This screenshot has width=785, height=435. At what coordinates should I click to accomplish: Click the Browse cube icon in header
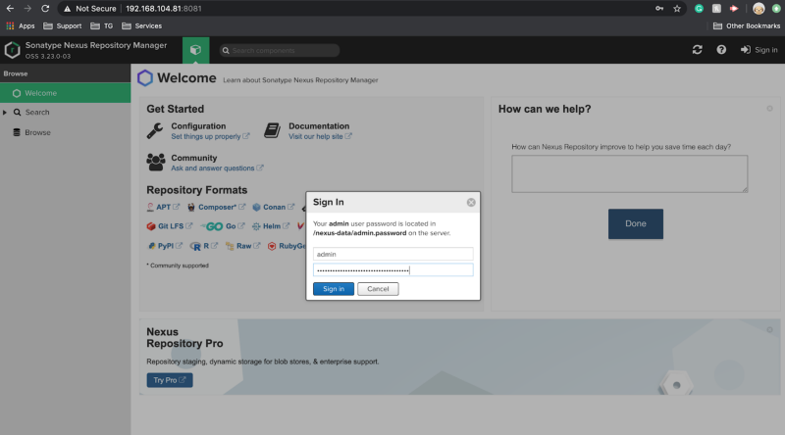point(195,50)
